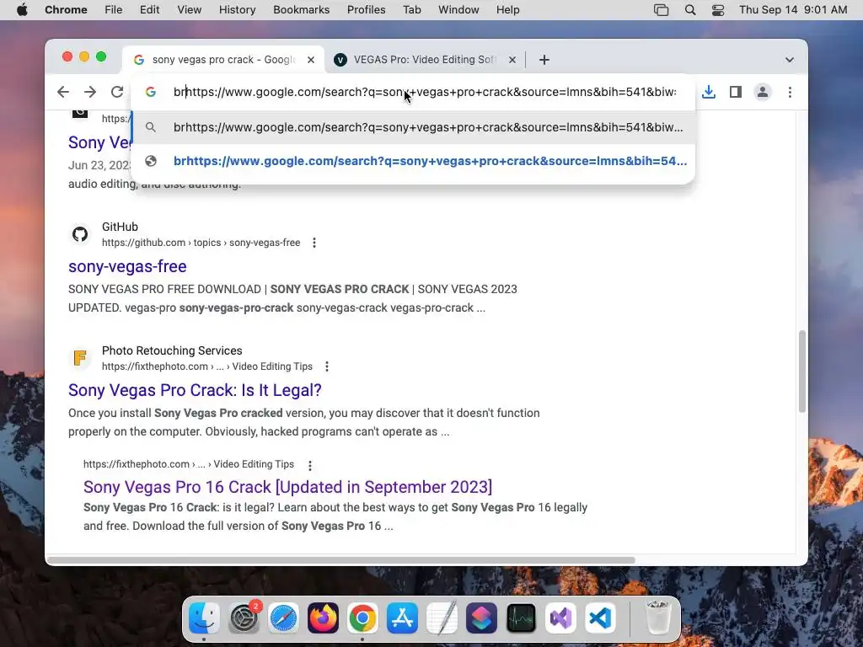
Task: Switch to the VEGAS Pro: Video Editing tab
Action: [x=425, y=60]
